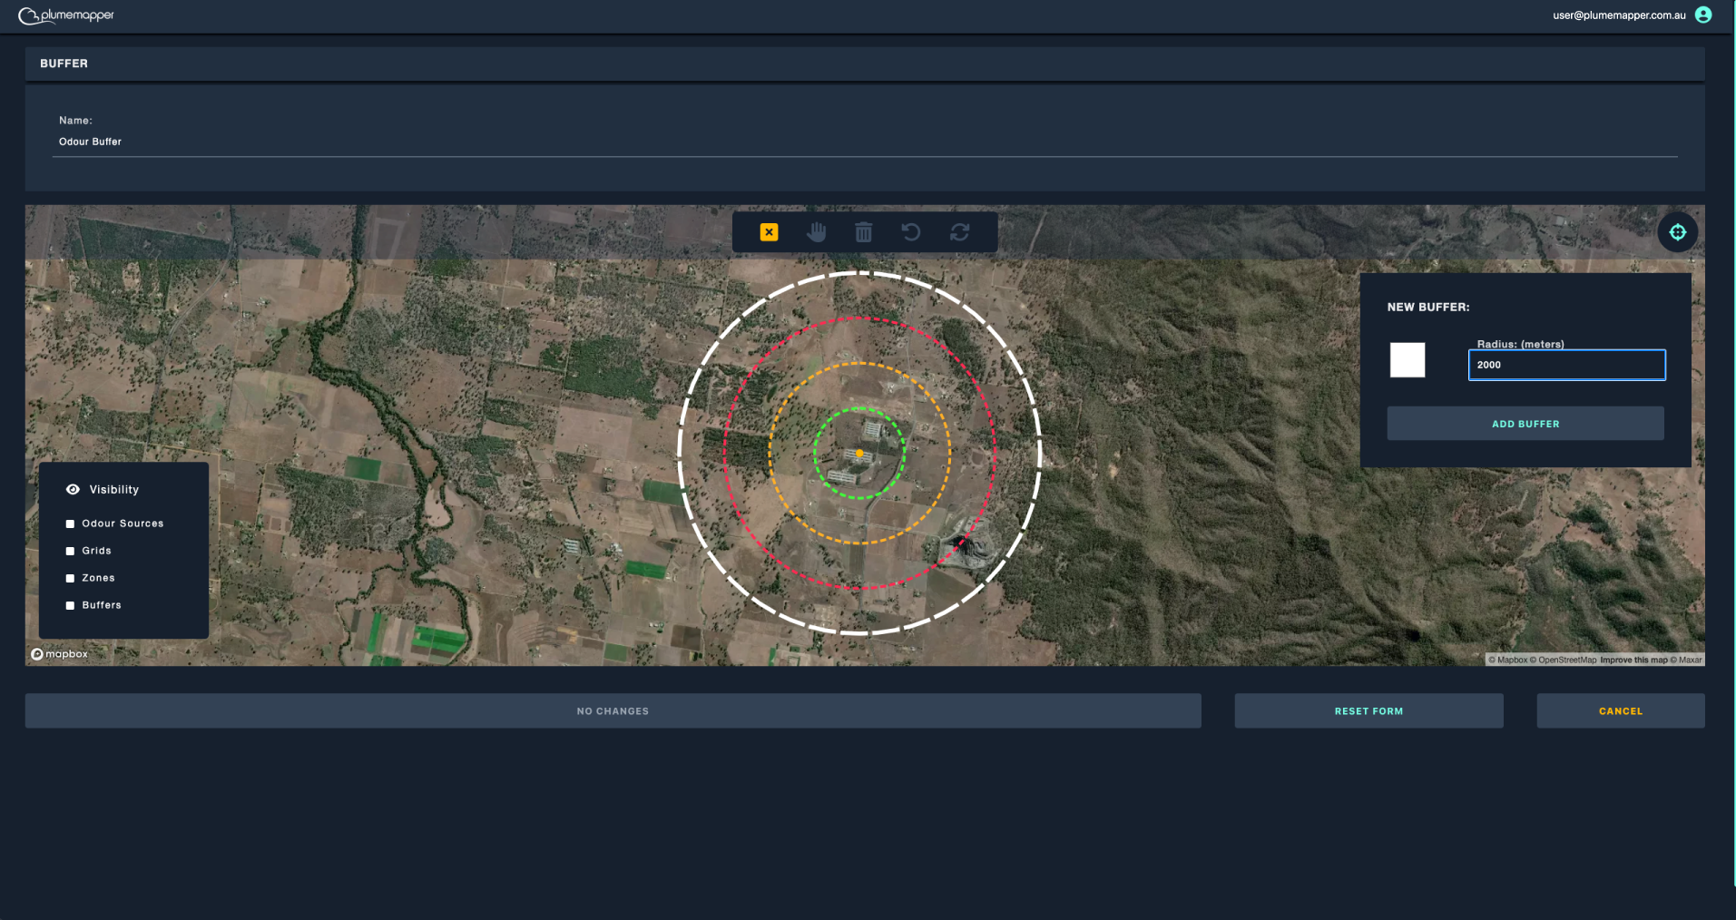The width and height of the screenshot is (1736, 920).
Task: Click the Improve this map link
Action: point(1633,660)
